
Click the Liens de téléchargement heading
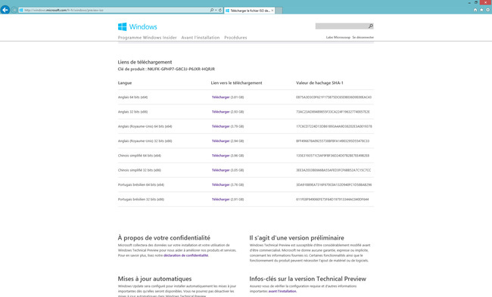145,62
